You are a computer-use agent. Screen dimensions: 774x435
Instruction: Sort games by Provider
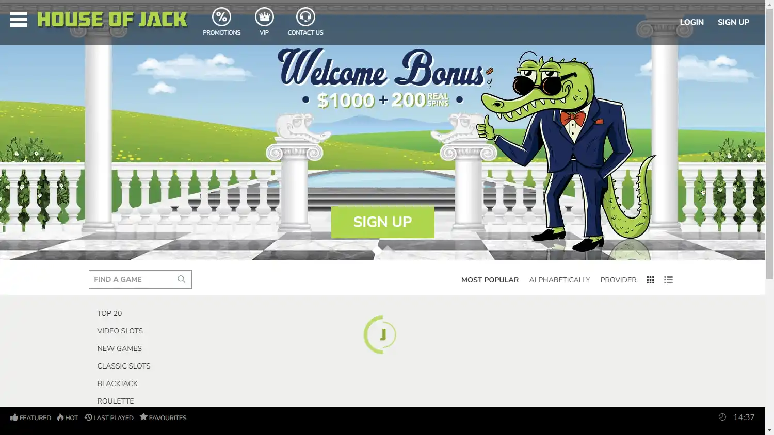coord(618,280)
